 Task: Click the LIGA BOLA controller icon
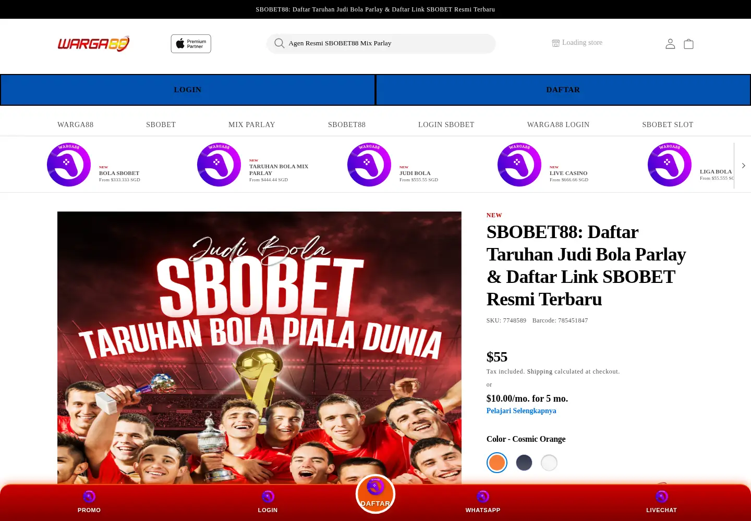pos(670,165)
